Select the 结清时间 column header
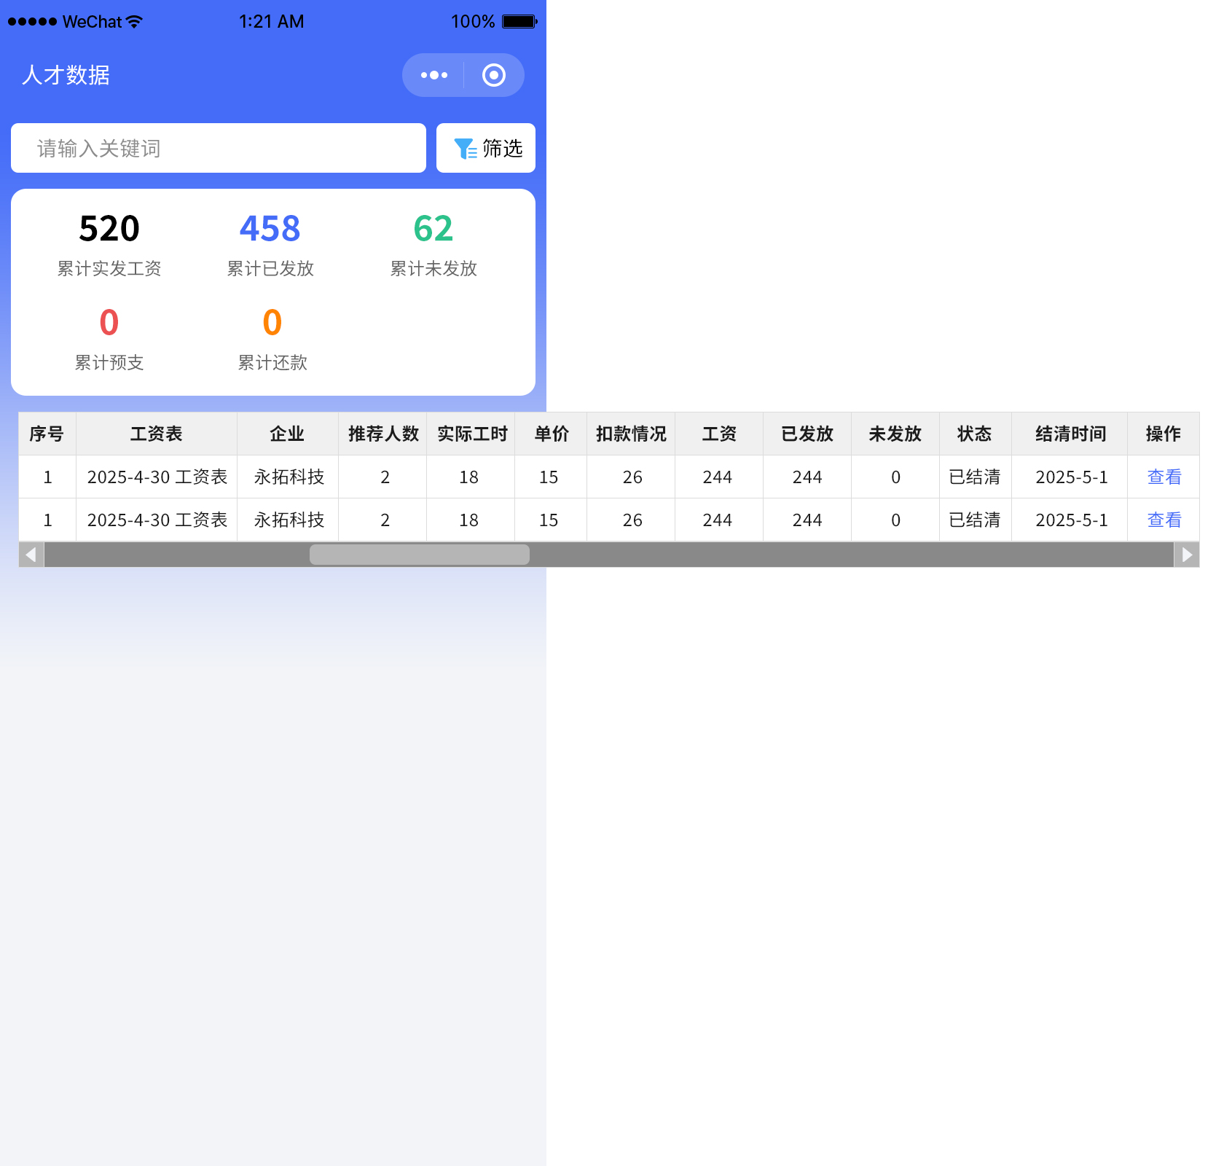1224x1166 pixels. point(1070,434)
